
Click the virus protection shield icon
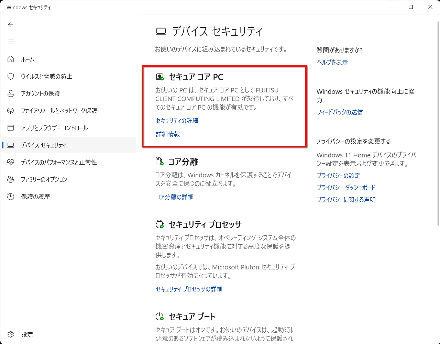(11, 76)
